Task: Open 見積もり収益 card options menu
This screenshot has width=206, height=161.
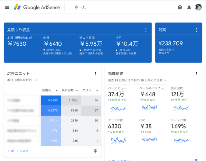Action: 146,30
